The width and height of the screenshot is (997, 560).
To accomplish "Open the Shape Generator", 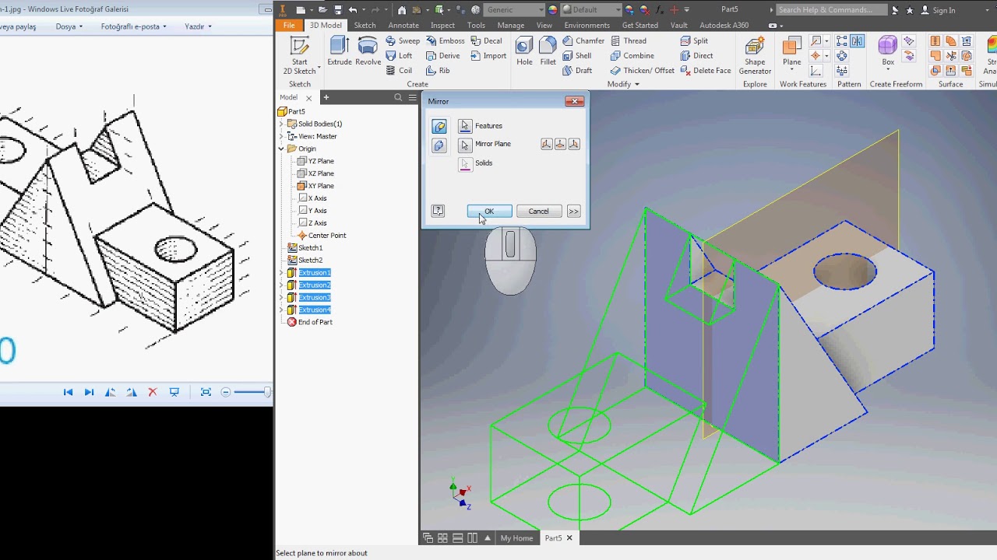I will click(755, 56).
